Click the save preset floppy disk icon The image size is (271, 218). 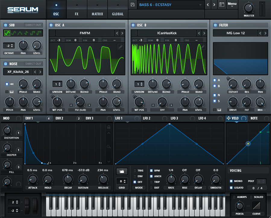click(133, 5)
